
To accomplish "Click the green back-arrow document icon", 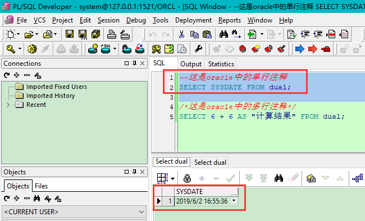I will tap(252, 34).
